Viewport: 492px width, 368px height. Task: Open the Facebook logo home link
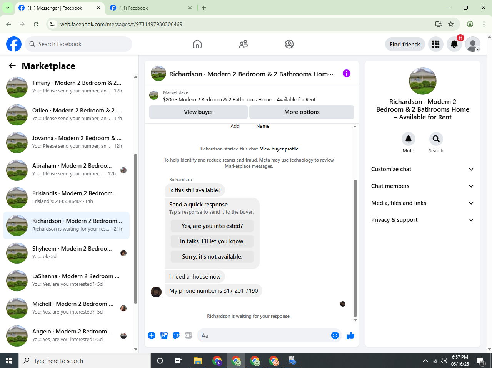coord(14,44)
